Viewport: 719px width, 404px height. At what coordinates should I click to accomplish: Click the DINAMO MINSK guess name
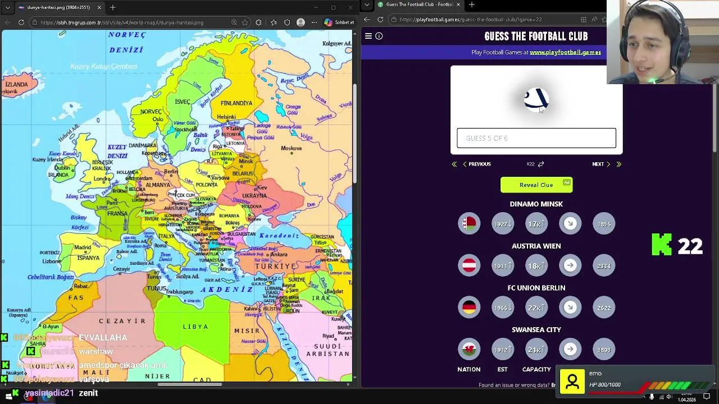(536, 204)
